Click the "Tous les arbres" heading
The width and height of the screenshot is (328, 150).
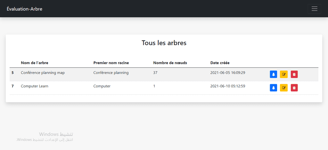[164, 43]
